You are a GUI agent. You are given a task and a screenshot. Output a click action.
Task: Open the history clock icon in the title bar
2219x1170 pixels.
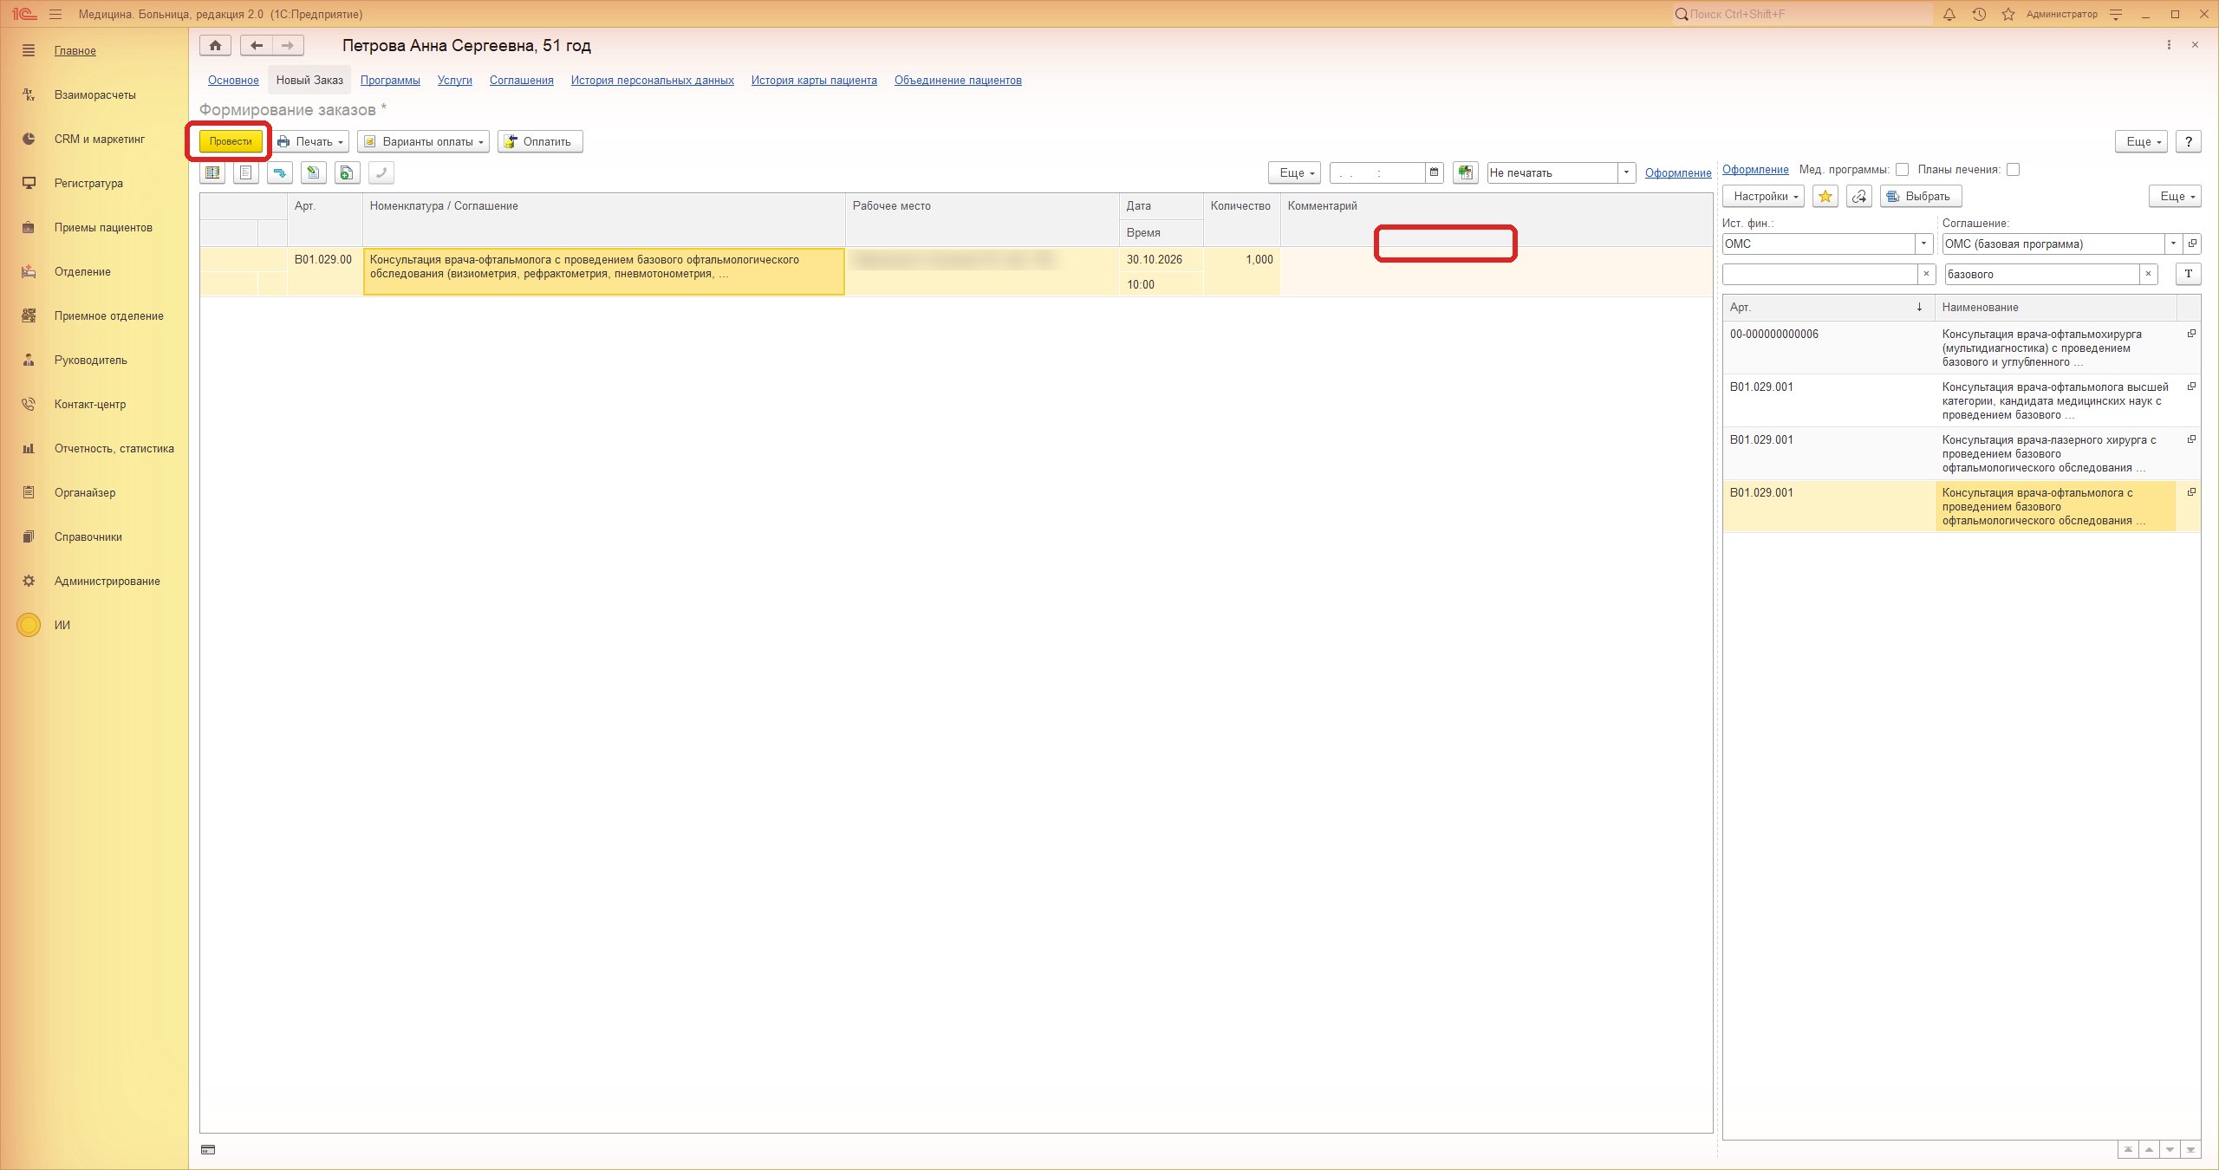click(x=1979, y=14)
